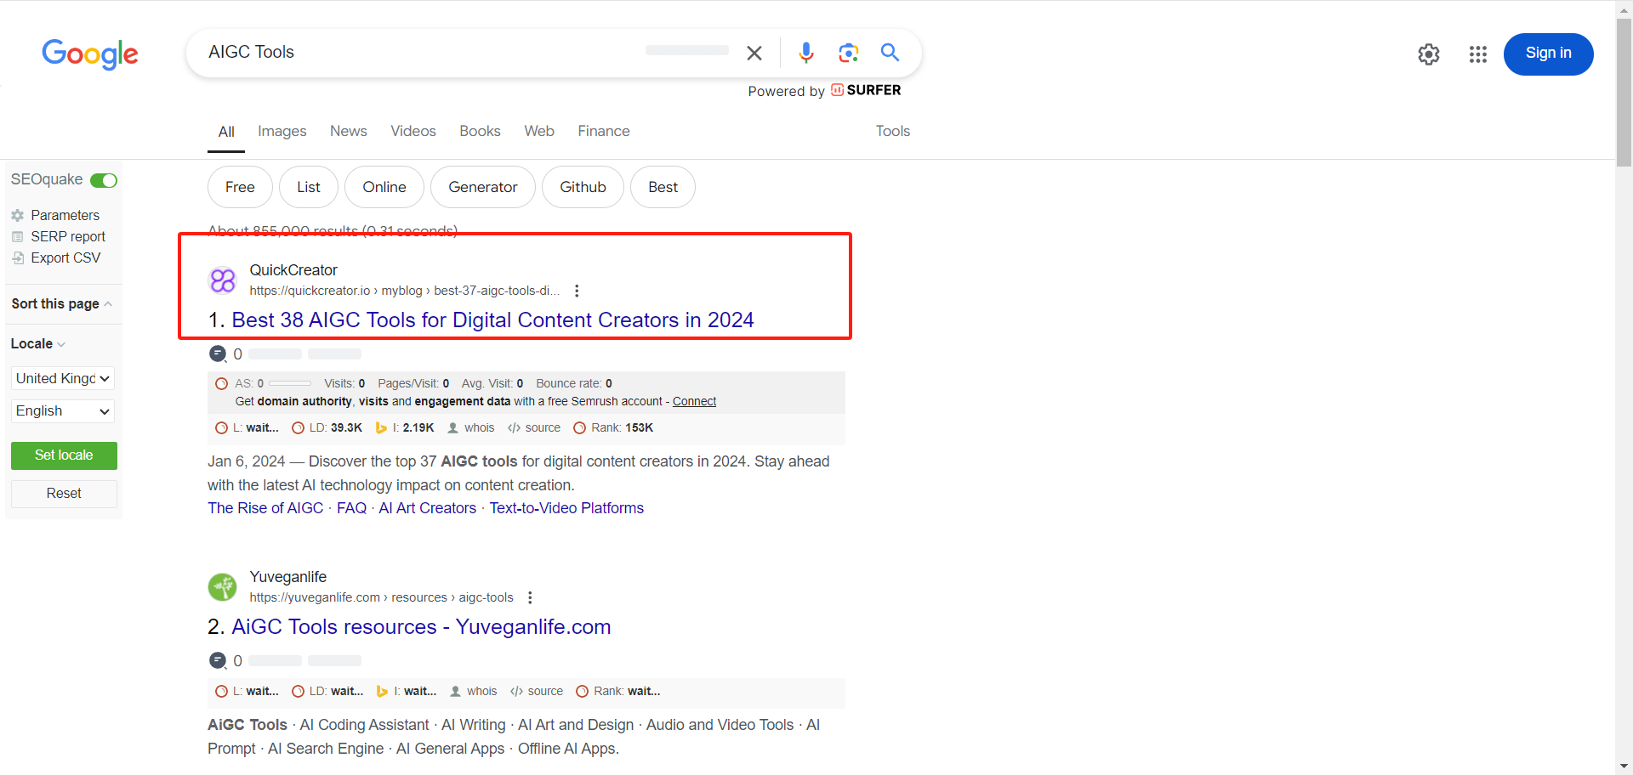Open the Google apps grid icon
Image resolution: width=1633 pixels, height=775 pixels.
(x=1478, y=54)
